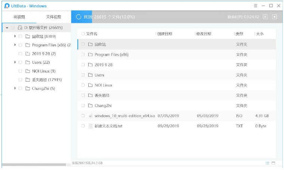Viewport: 284px width, 170px height.
Task: Click the text file icon of 新建文本文档.txt
Action: [90, 126]
